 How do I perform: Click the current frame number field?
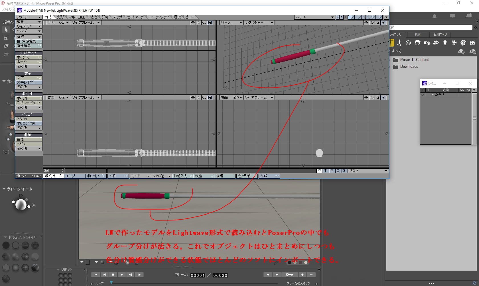click(198, 275)
